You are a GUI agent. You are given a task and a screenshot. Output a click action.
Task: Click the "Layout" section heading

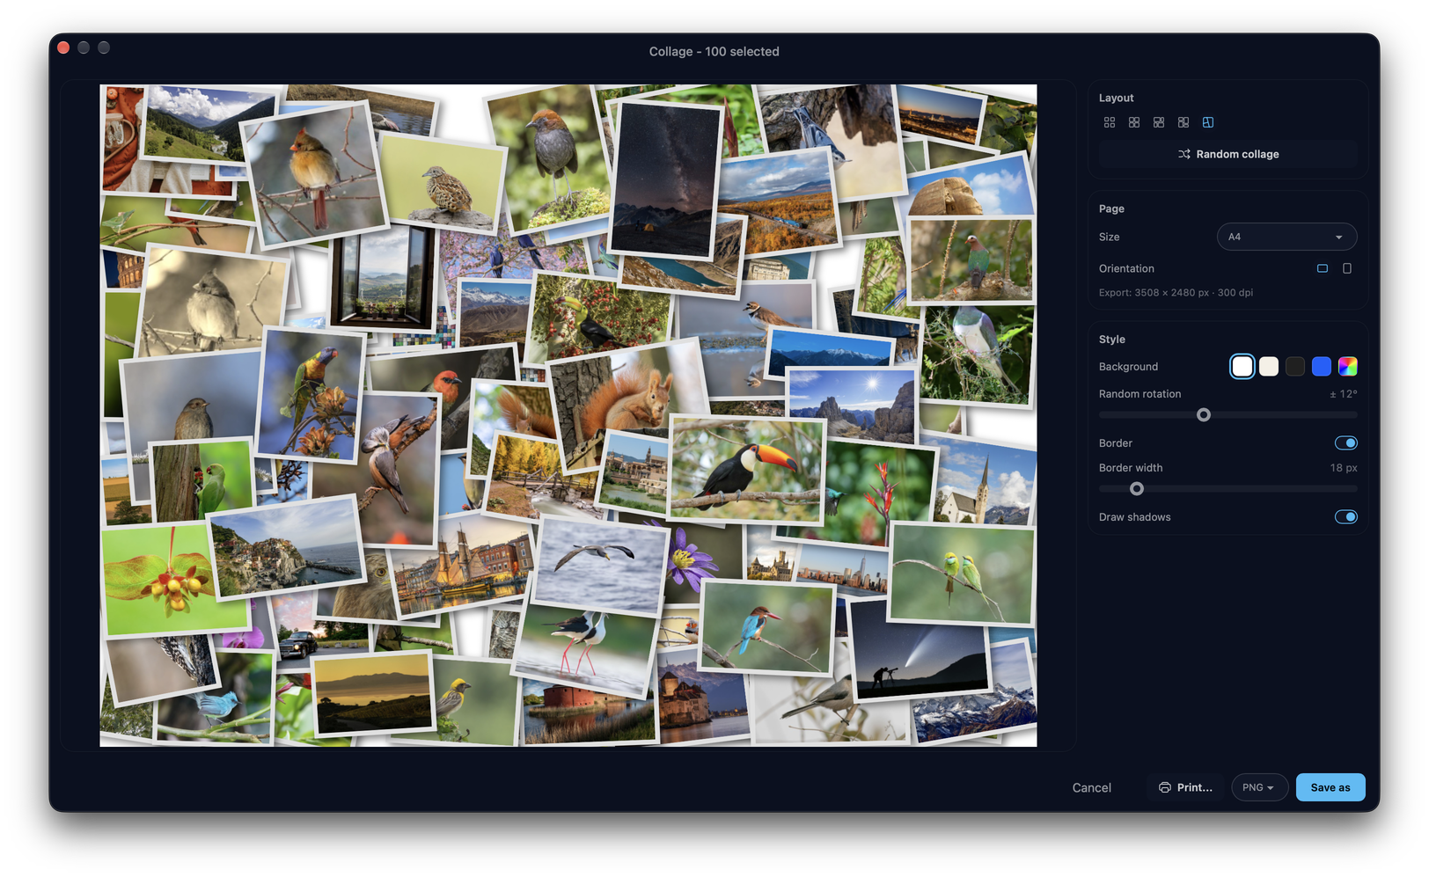point(1116,98)
